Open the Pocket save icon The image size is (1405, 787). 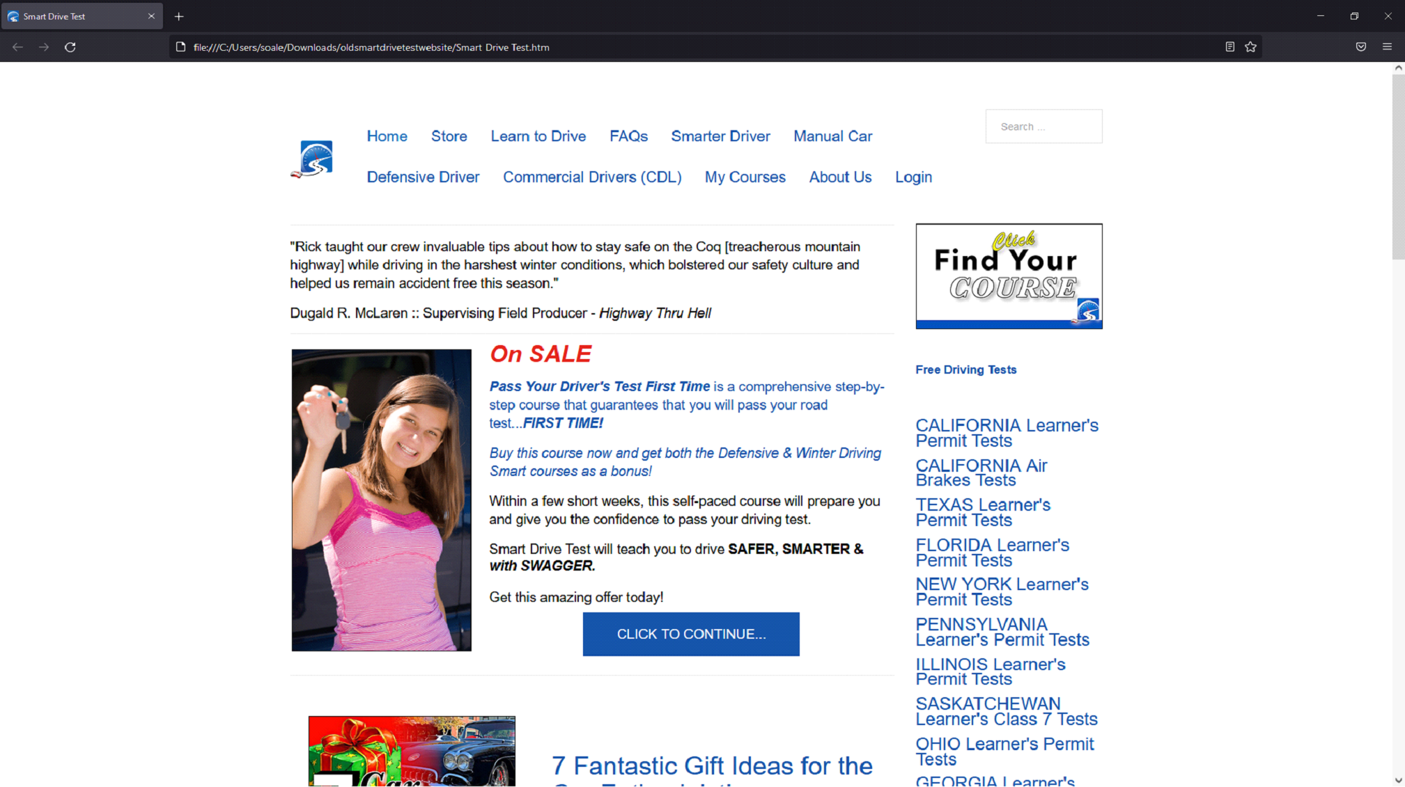coord(1360,47)
